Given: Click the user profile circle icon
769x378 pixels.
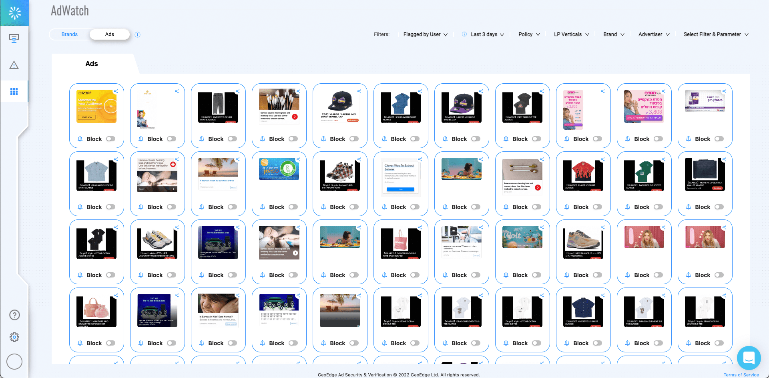Looking at the screenshot, I should pyautogui.click(x=14, y=362).
